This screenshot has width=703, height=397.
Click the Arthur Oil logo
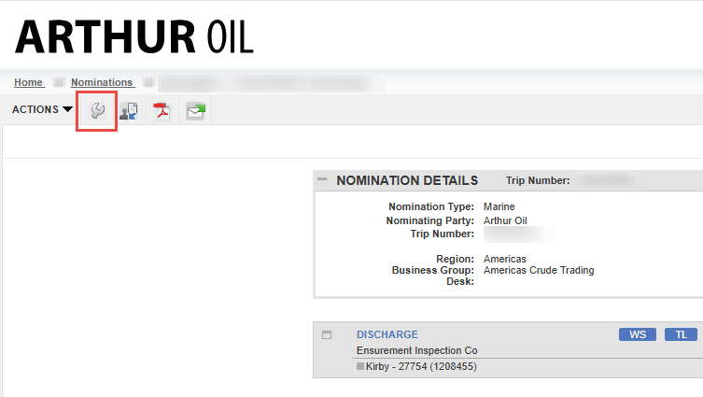pyautogui.click(x=134, y=36)
